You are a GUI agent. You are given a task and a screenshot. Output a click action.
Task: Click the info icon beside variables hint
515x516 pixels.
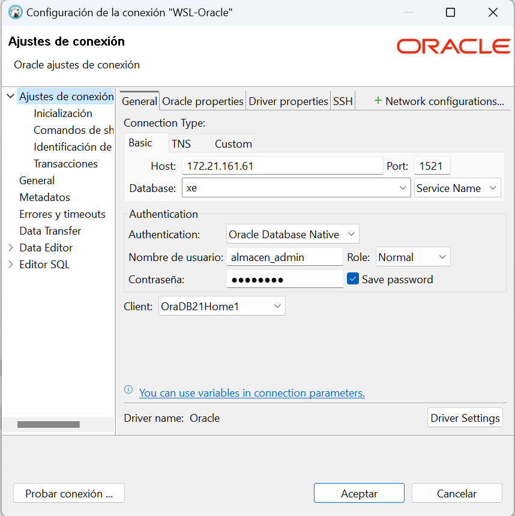coord(128,389)
